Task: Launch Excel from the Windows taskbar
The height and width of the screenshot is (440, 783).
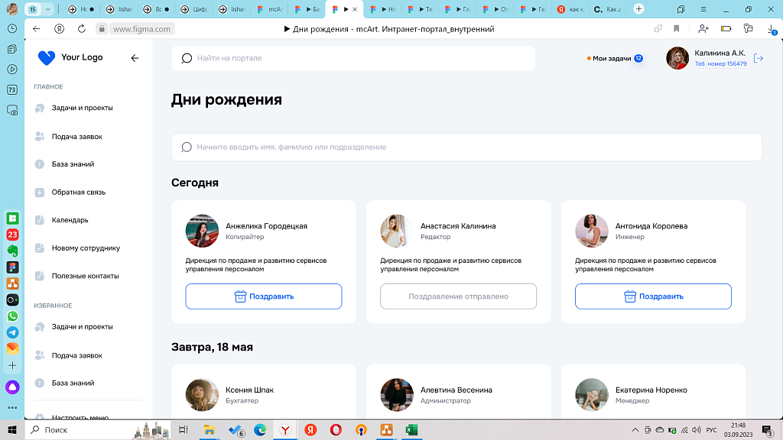Action: pyautogui.click(x=411, y=430)
